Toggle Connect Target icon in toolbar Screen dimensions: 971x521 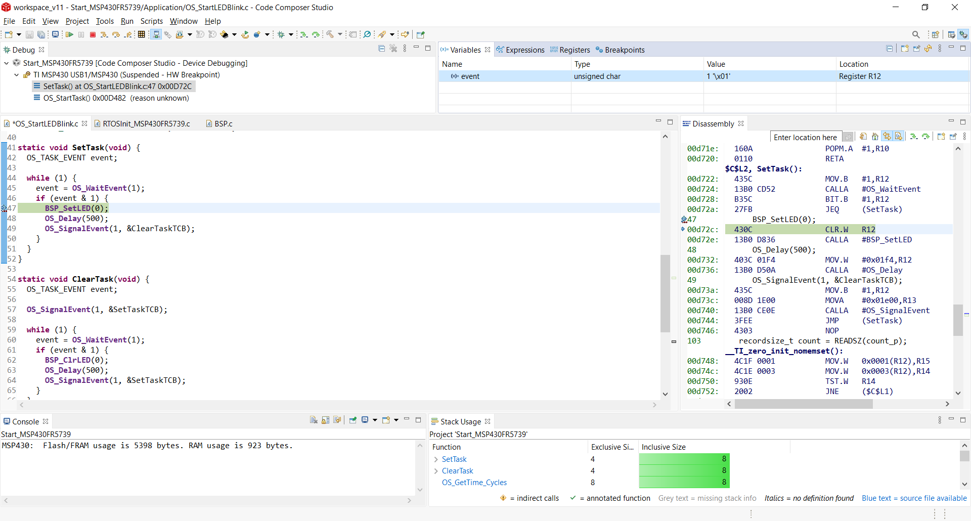(156, 34)
